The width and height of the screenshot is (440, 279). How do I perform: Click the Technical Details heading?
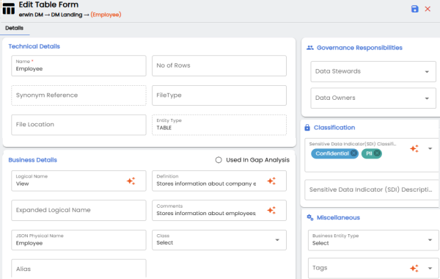[34, 46]
